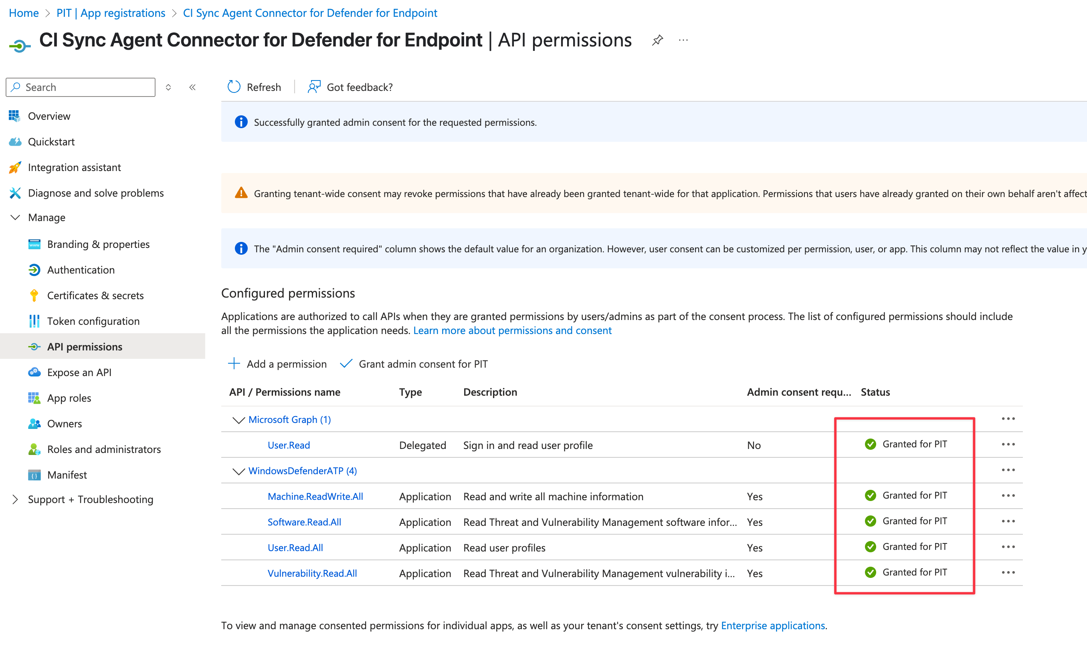Expand the Support + Troubleshooting section
This screenshot has height=648, width=1087.
[x=15, y=499]
